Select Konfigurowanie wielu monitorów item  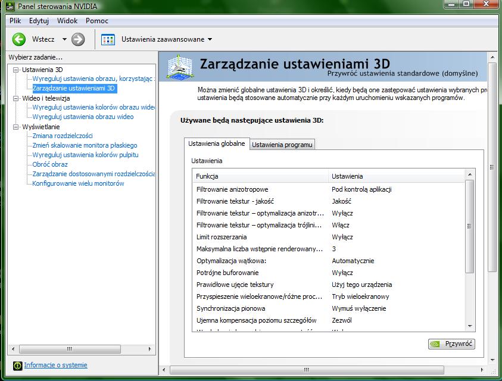(78, 183)
